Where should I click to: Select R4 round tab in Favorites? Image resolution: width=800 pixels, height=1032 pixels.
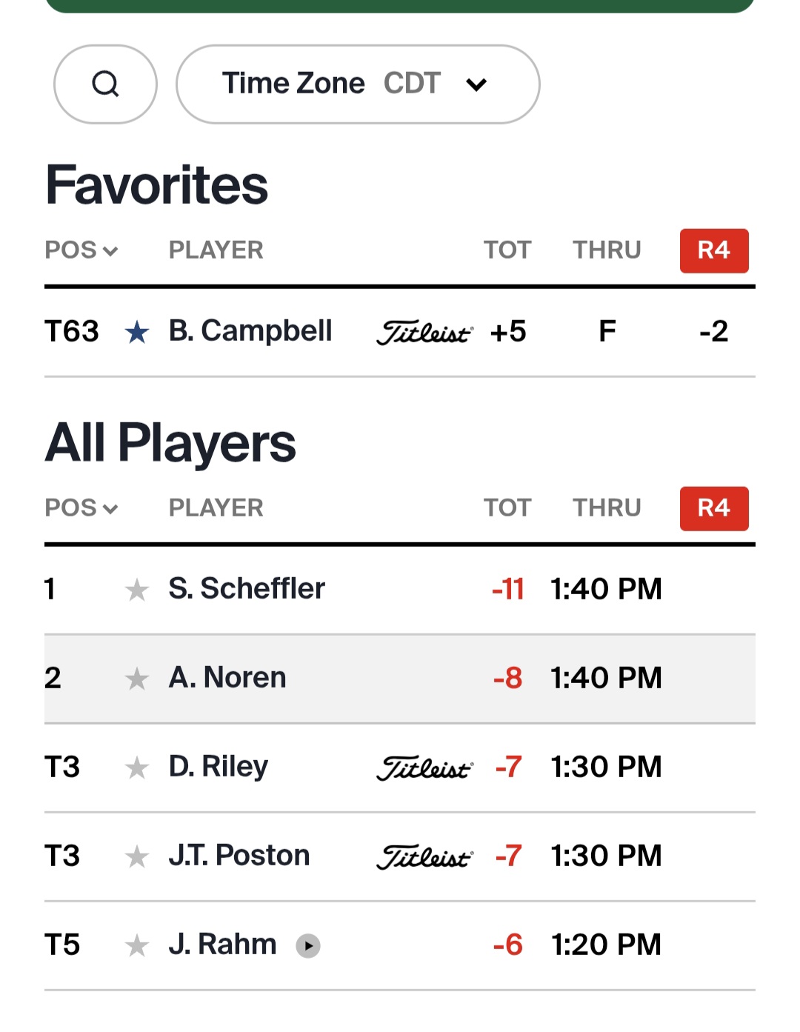(714, 251)
